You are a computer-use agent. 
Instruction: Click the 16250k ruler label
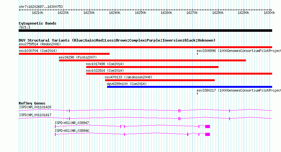pyautogui.click(x=140, y=13)
